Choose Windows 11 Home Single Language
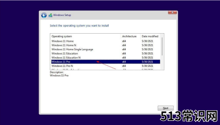 coord(106,49)
